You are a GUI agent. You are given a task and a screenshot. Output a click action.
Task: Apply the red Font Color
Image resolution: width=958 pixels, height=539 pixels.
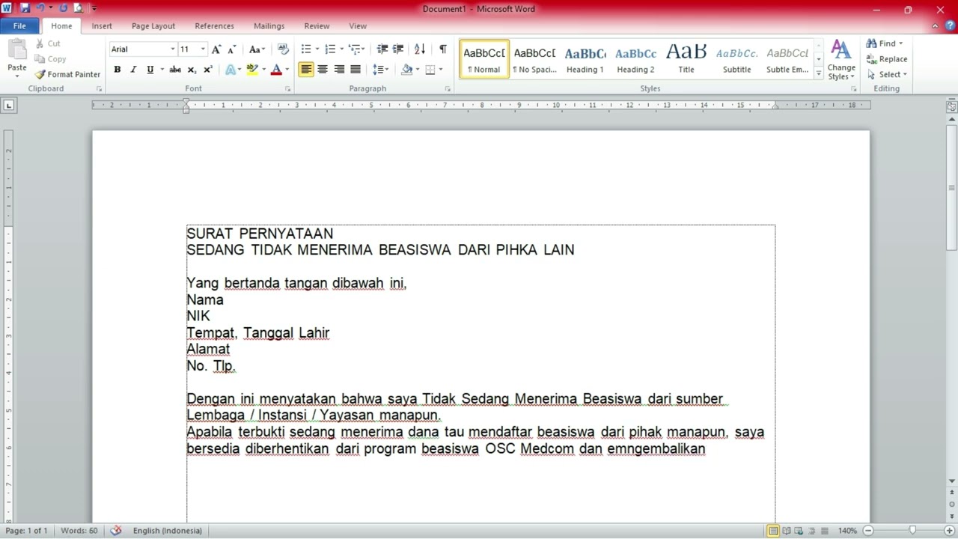(x=276, y=70)
